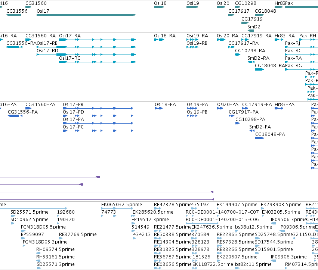Click the CG17917-PA protein label
This screenshot has width=318, height=270.
244,112
